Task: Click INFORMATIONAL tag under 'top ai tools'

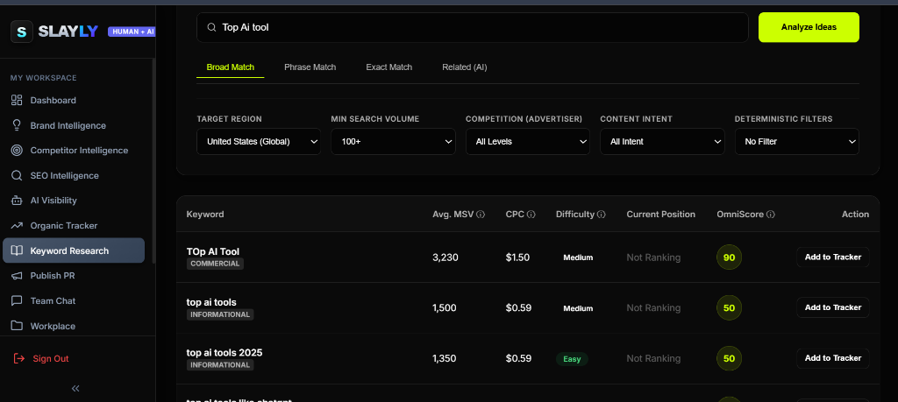Action: pos(220,314)
